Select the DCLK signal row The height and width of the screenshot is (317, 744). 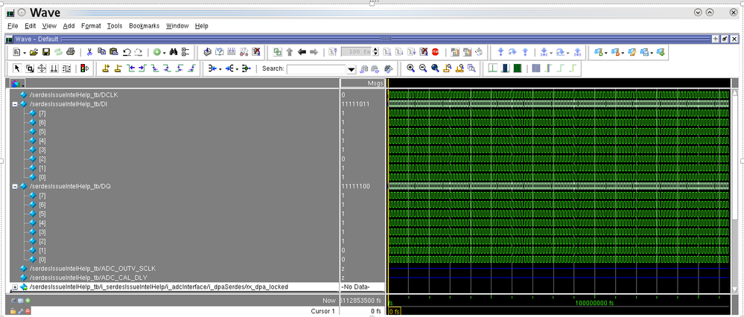(73, 95)
